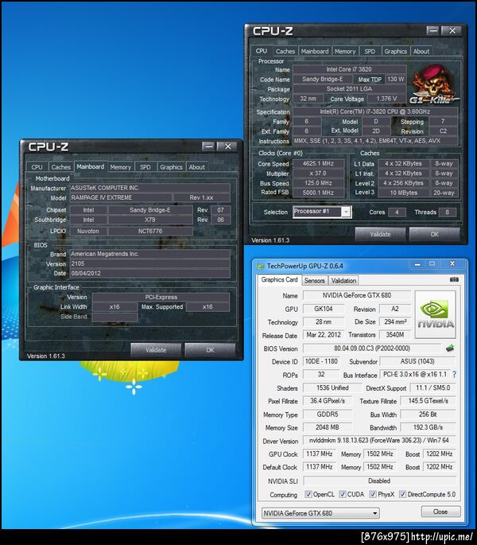The width and height of the screenshot is (477, 545).
Task: Open SPD tab in Mainboard window
Action: (145, 167)
